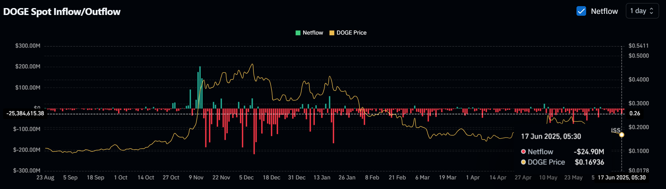Click the 14 Oct date label
This screenshot has height=189, width=666.
[146, 177]
